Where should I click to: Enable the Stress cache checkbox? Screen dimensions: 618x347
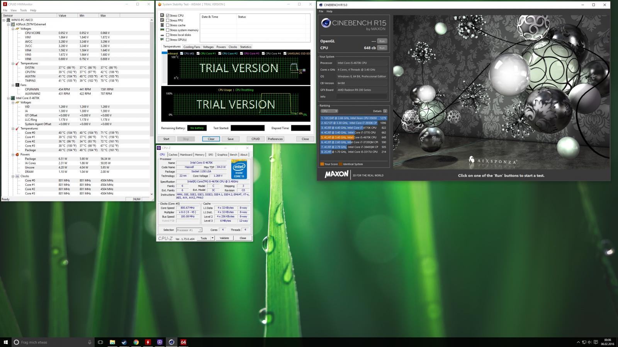(168, 25)
